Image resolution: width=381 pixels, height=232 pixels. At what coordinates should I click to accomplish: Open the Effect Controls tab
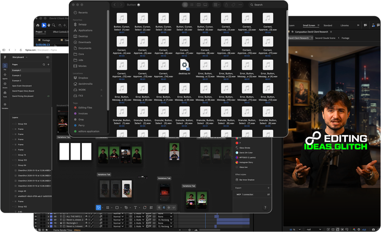pos(61,32)
